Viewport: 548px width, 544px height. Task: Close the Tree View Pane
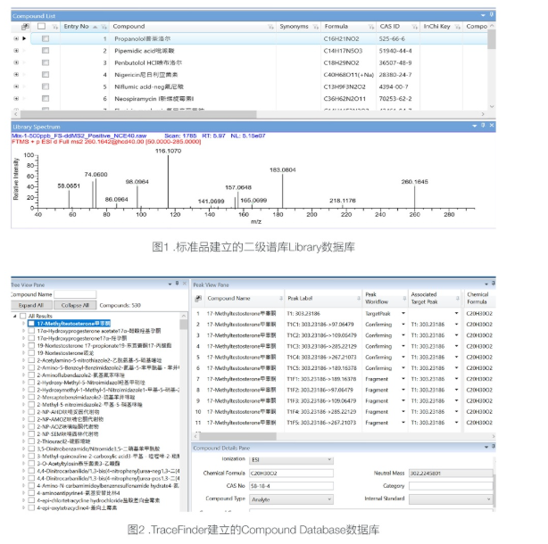[x=185, y=284]
